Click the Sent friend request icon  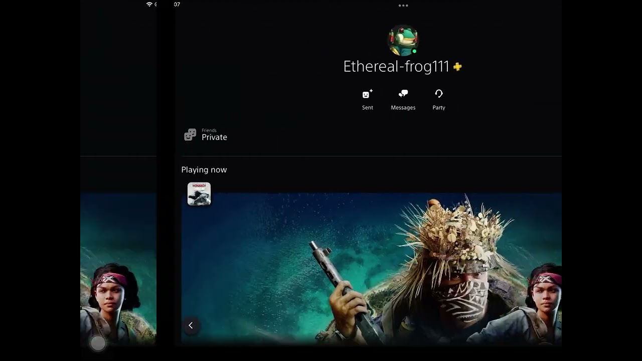point(368,94)
